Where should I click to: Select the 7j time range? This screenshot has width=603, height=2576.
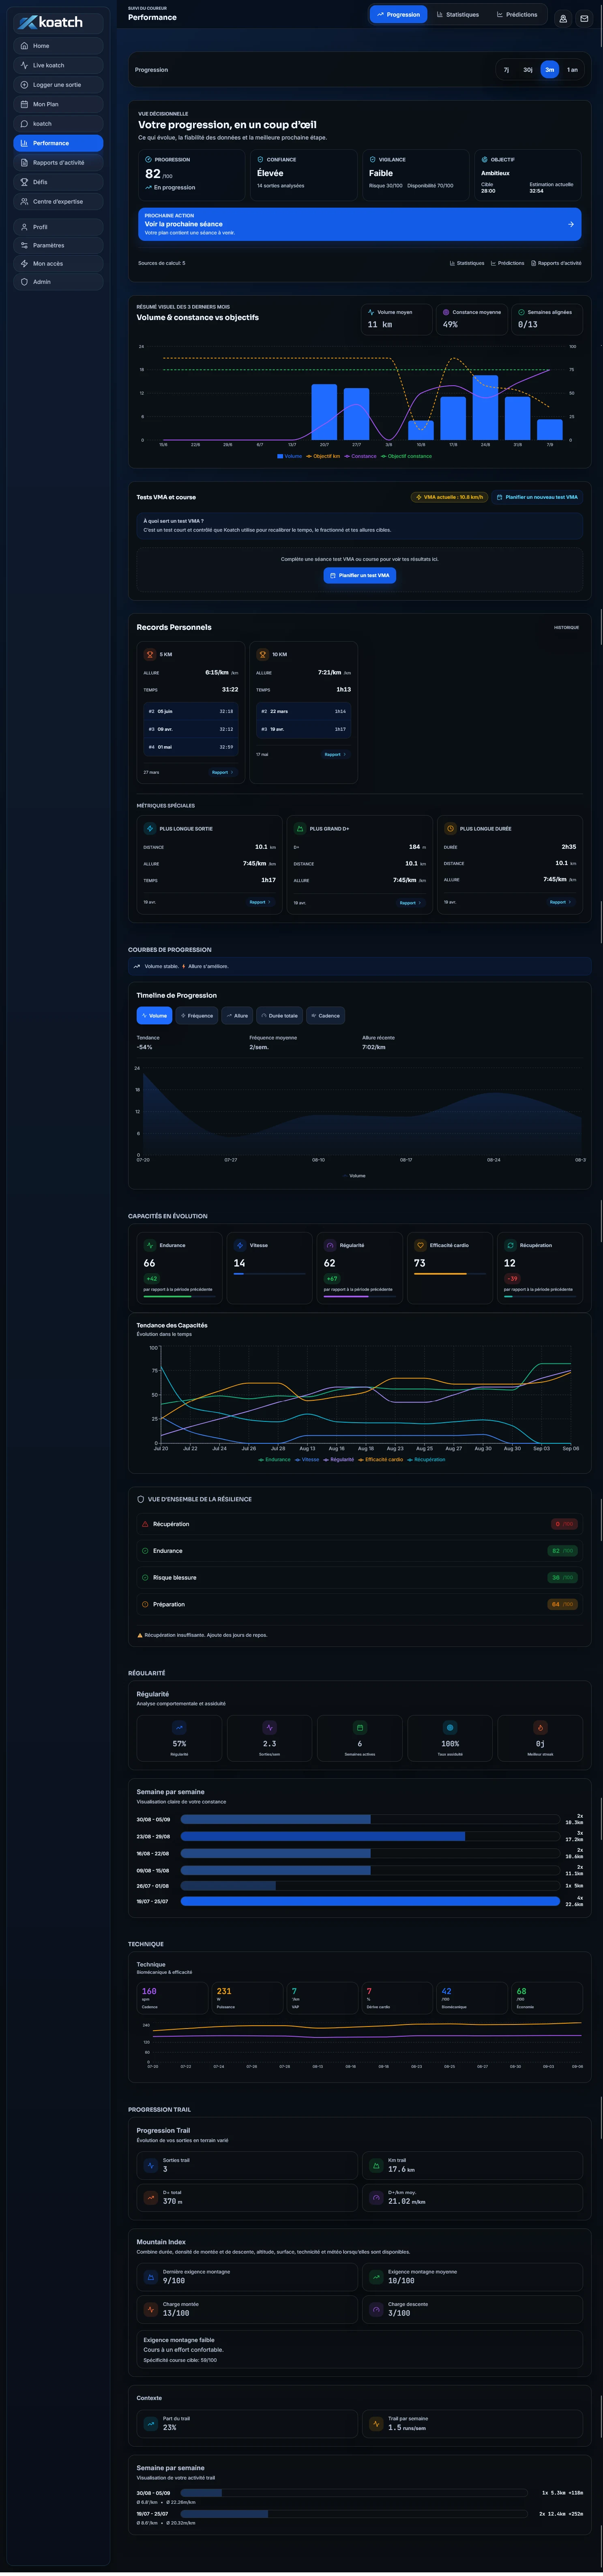[506, 70]
